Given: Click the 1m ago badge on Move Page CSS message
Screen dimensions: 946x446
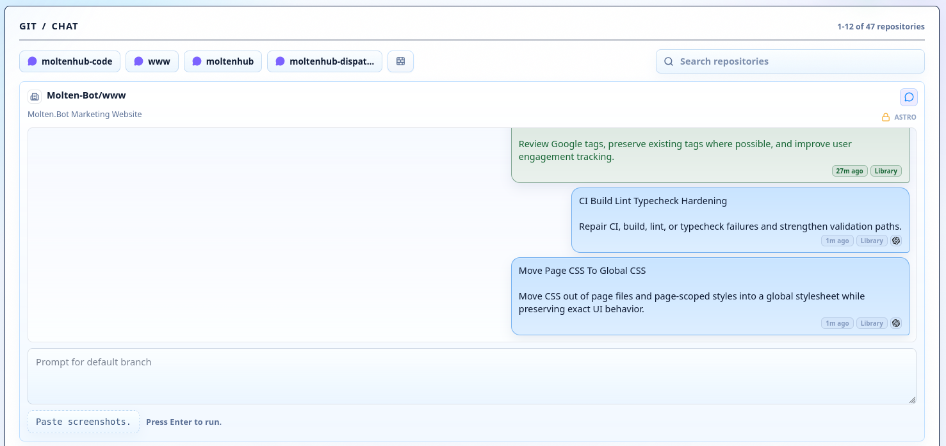Looking at the screenshot, I should point(837,324).
